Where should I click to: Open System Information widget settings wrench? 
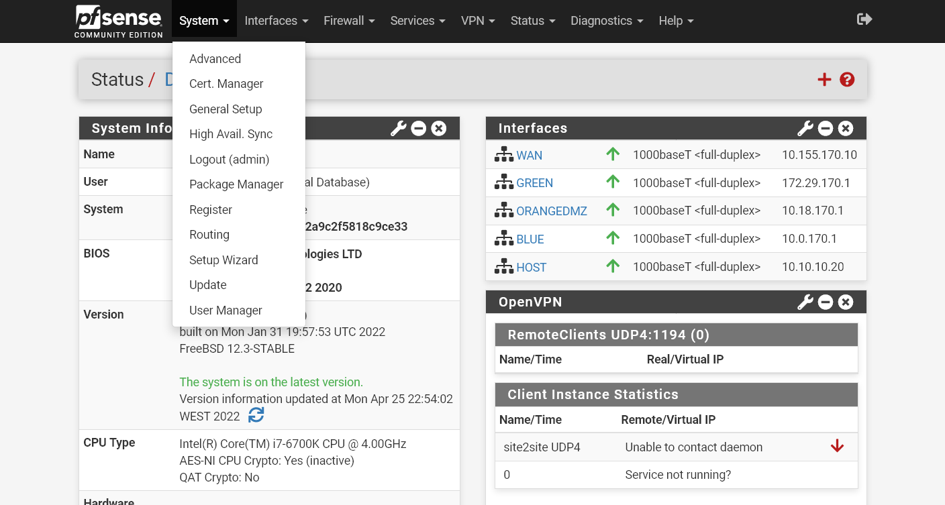[399, 127]
